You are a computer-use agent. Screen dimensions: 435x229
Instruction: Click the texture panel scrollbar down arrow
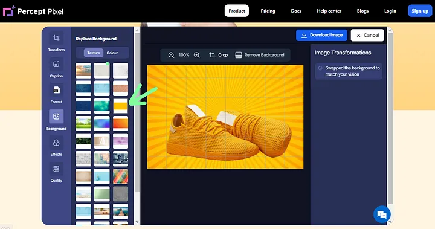click(137, 222)
